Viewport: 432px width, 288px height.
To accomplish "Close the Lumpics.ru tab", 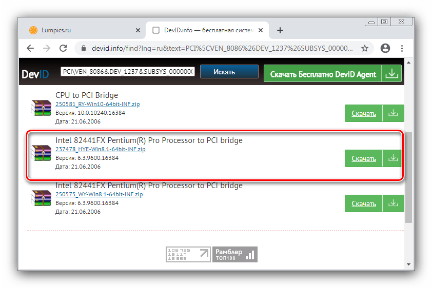I will point(138,30).
